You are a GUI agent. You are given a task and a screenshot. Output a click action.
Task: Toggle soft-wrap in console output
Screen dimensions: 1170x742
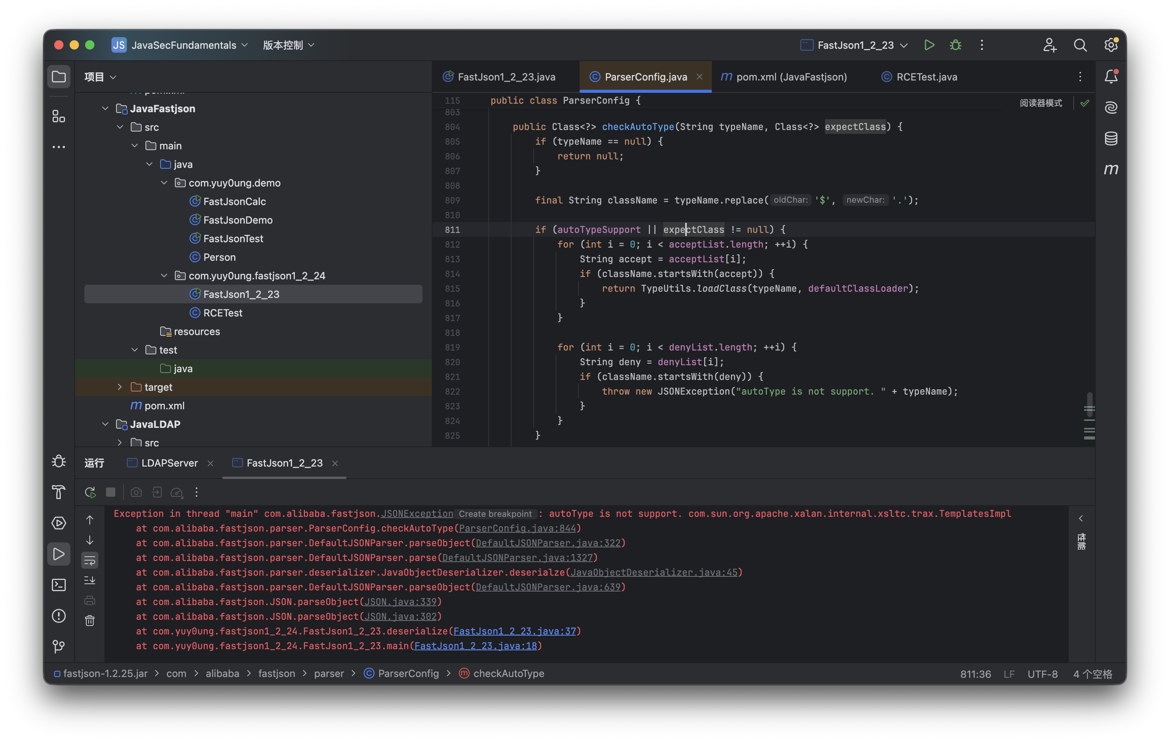click(x=90, y=561)
